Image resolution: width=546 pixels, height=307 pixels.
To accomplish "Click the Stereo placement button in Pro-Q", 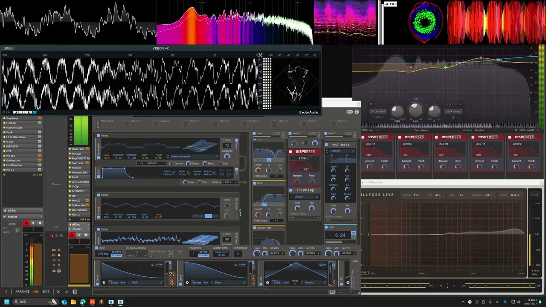I will (454, 111).
